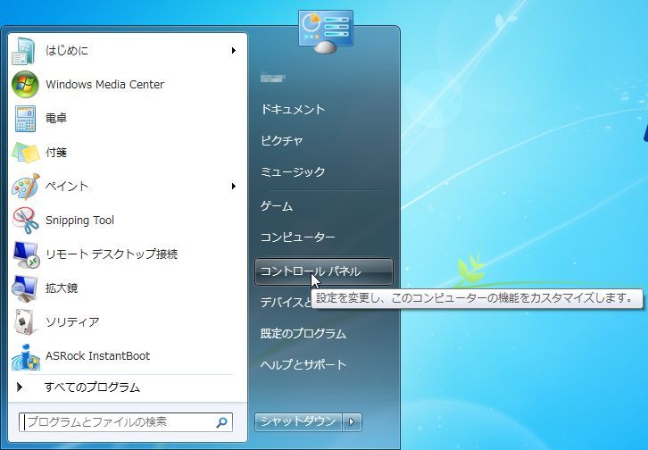Screen dimensions: 648x450
Task: Open コンピューター from the start menu
Action: tap(297, 237)
